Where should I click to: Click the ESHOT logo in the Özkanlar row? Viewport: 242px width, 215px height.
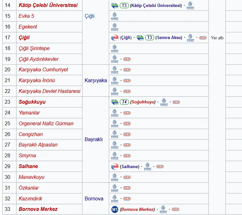click(115, 188)
